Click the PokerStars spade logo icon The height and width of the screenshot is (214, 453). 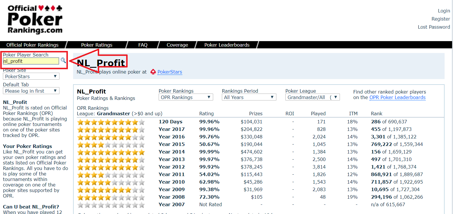pos(153,72)
